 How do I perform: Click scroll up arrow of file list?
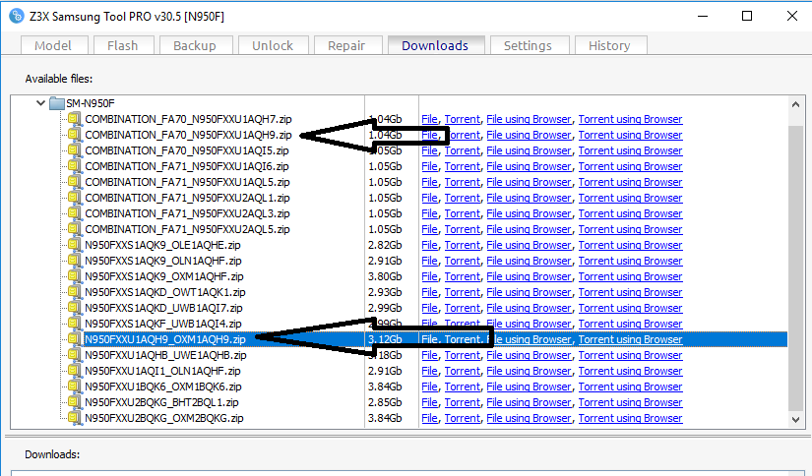796,104
